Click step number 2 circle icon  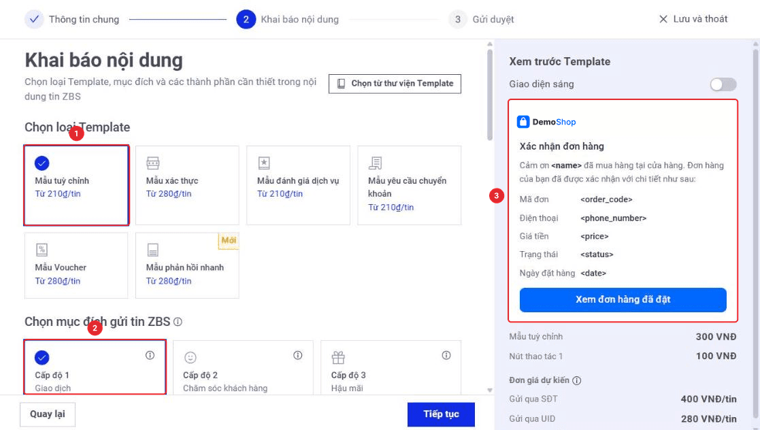246,20
